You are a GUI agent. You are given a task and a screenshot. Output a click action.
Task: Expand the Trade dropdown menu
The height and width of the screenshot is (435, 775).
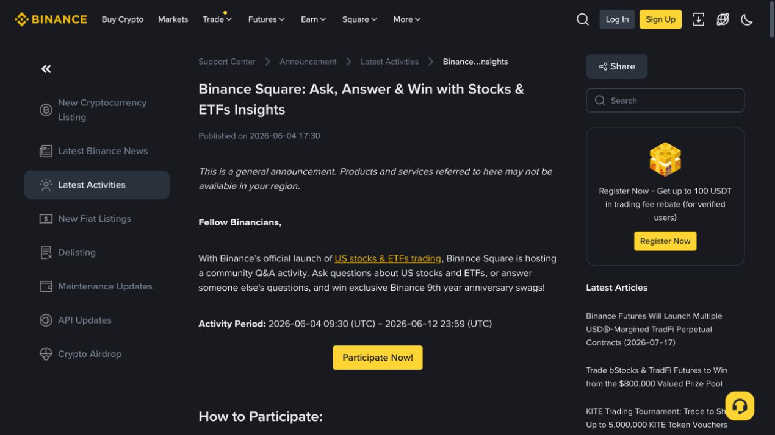(217, 19)
